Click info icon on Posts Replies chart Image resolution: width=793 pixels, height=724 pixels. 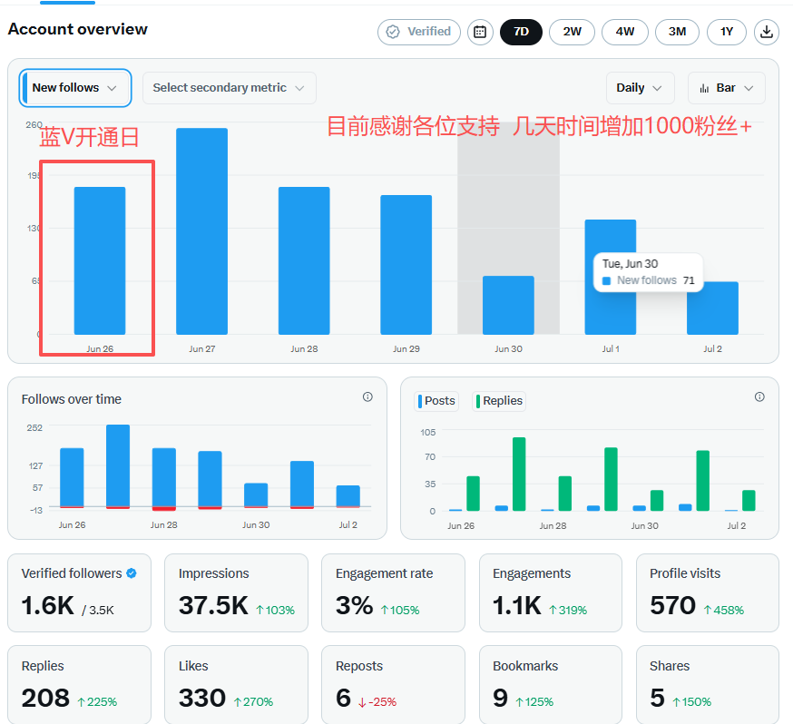pyautogui.click(x=759, y=396)
